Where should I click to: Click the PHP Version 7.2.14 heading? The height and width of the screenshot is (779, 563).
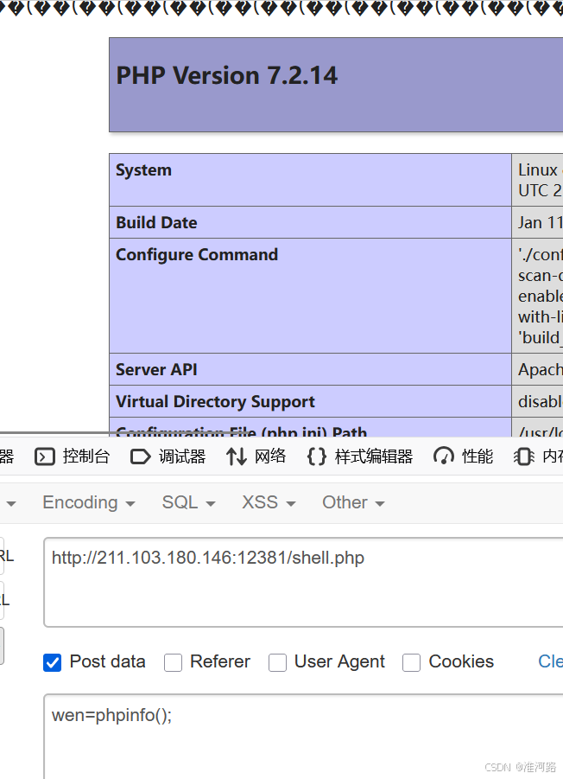pyautogui.click(x=227, y=76)
